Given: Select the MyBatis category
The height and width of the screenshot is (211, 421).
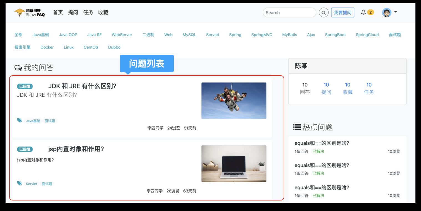Looking at the screenshot, I should (290, 35).
